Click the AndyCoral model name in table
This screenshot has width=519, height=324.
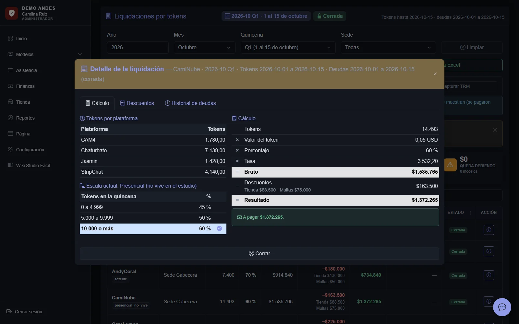[124, 271]
